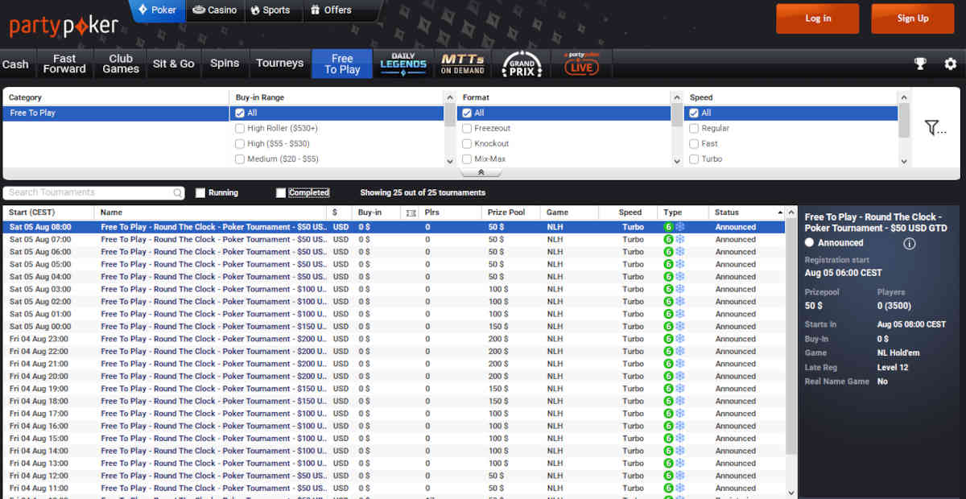The image size is (966, 499).
Task: Click the partypoker logo
Action: pos(64,27)
